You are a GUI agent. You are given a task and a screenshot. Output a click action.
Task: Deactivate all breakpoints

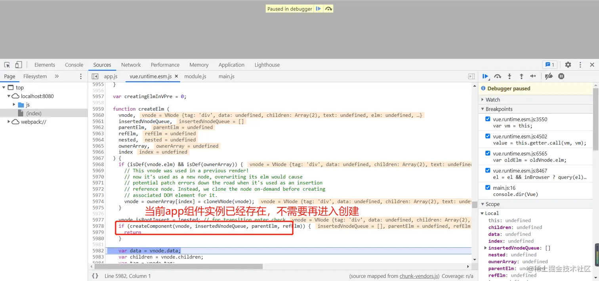coord(549,76)
